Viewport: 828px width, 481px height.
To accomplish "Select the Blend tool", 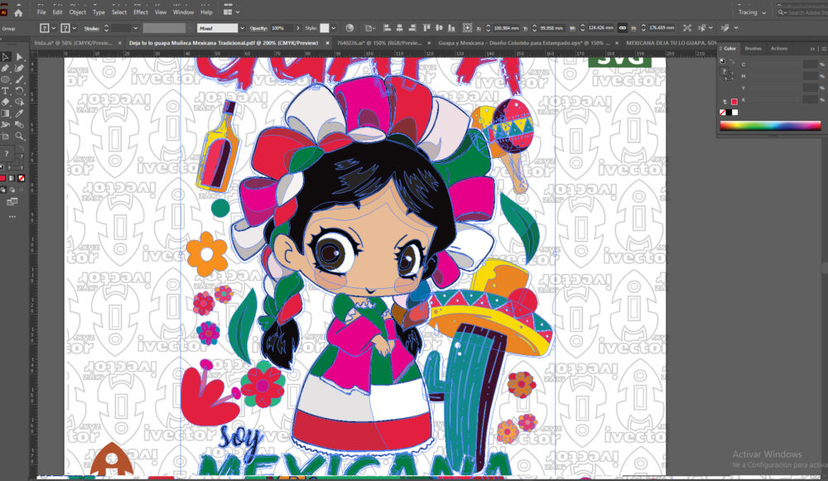I will (x=20, y=125).
